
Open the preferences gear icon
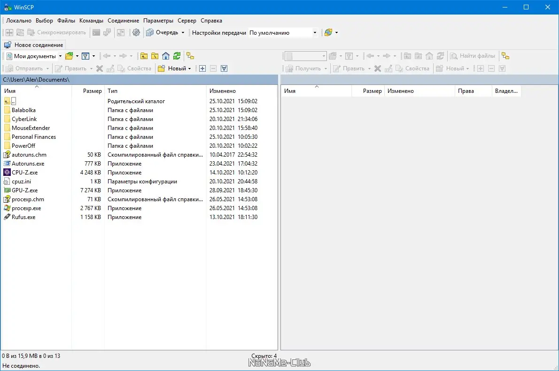136,32
